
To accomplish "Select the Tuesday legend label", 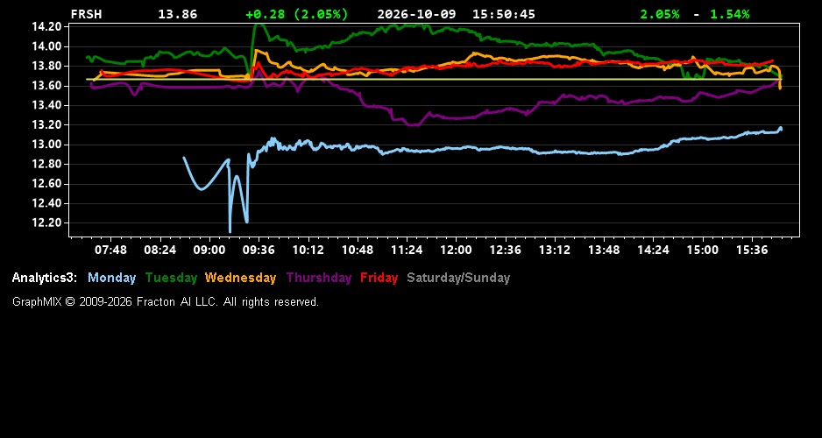I will [171, 279].
